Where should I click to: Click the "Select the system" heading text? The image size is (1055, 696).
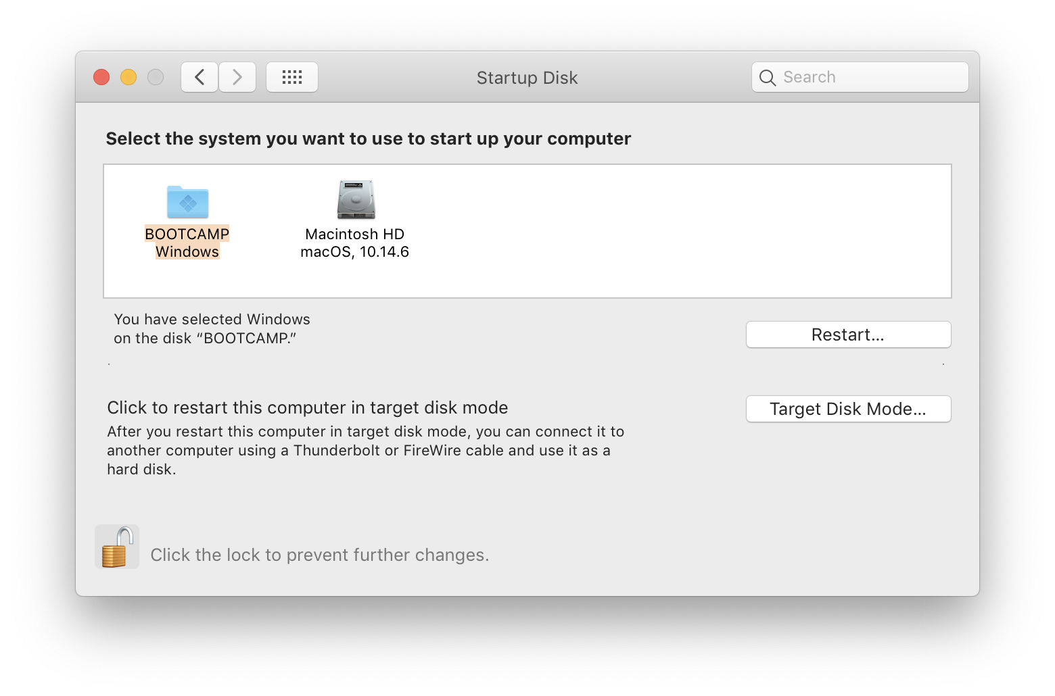pos(368,139)
